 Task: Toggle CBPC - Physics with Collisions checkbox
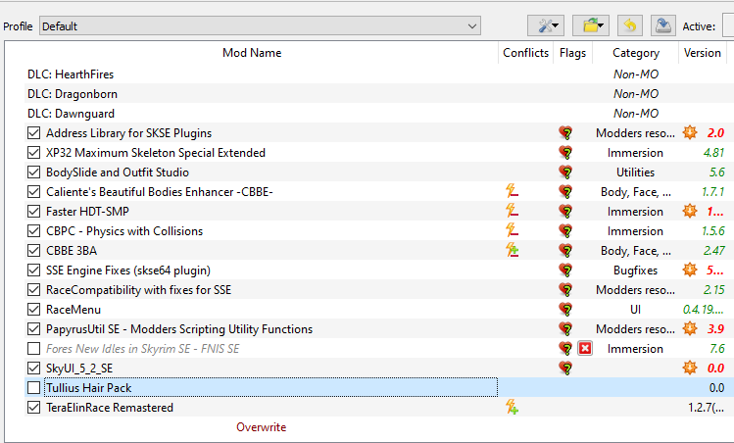(x=33, y=231)
